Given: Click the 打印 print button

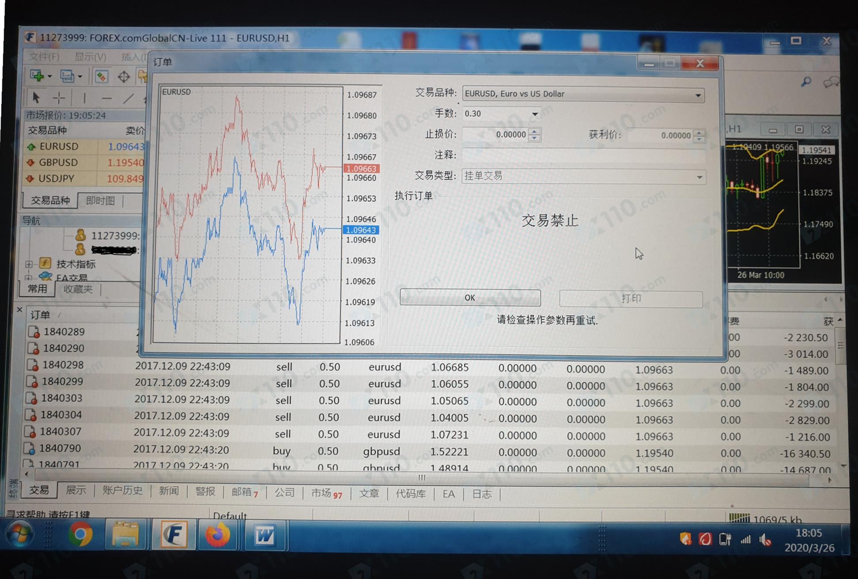Looking at the screenshot, I should (x=631, y=299).
